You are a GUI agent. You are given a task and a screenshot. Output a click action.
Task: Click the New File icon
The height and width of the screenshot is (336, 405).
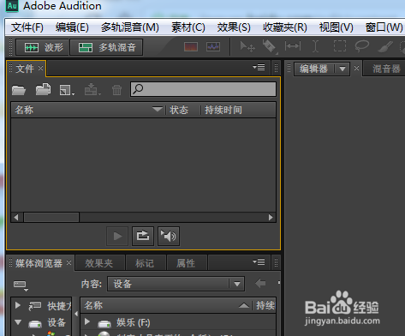tap(67, 90)
